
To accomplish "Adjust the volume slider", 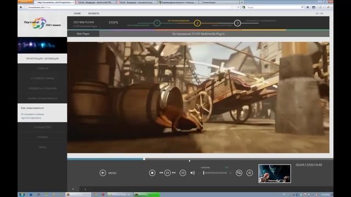I will (215, 173).
